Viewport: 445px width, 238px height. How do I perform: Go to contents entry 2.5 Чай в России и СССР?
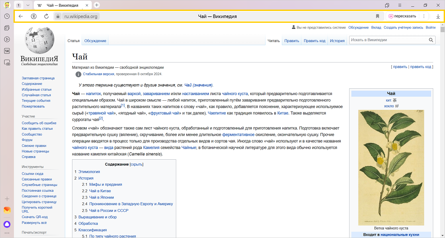coord(109,210)
